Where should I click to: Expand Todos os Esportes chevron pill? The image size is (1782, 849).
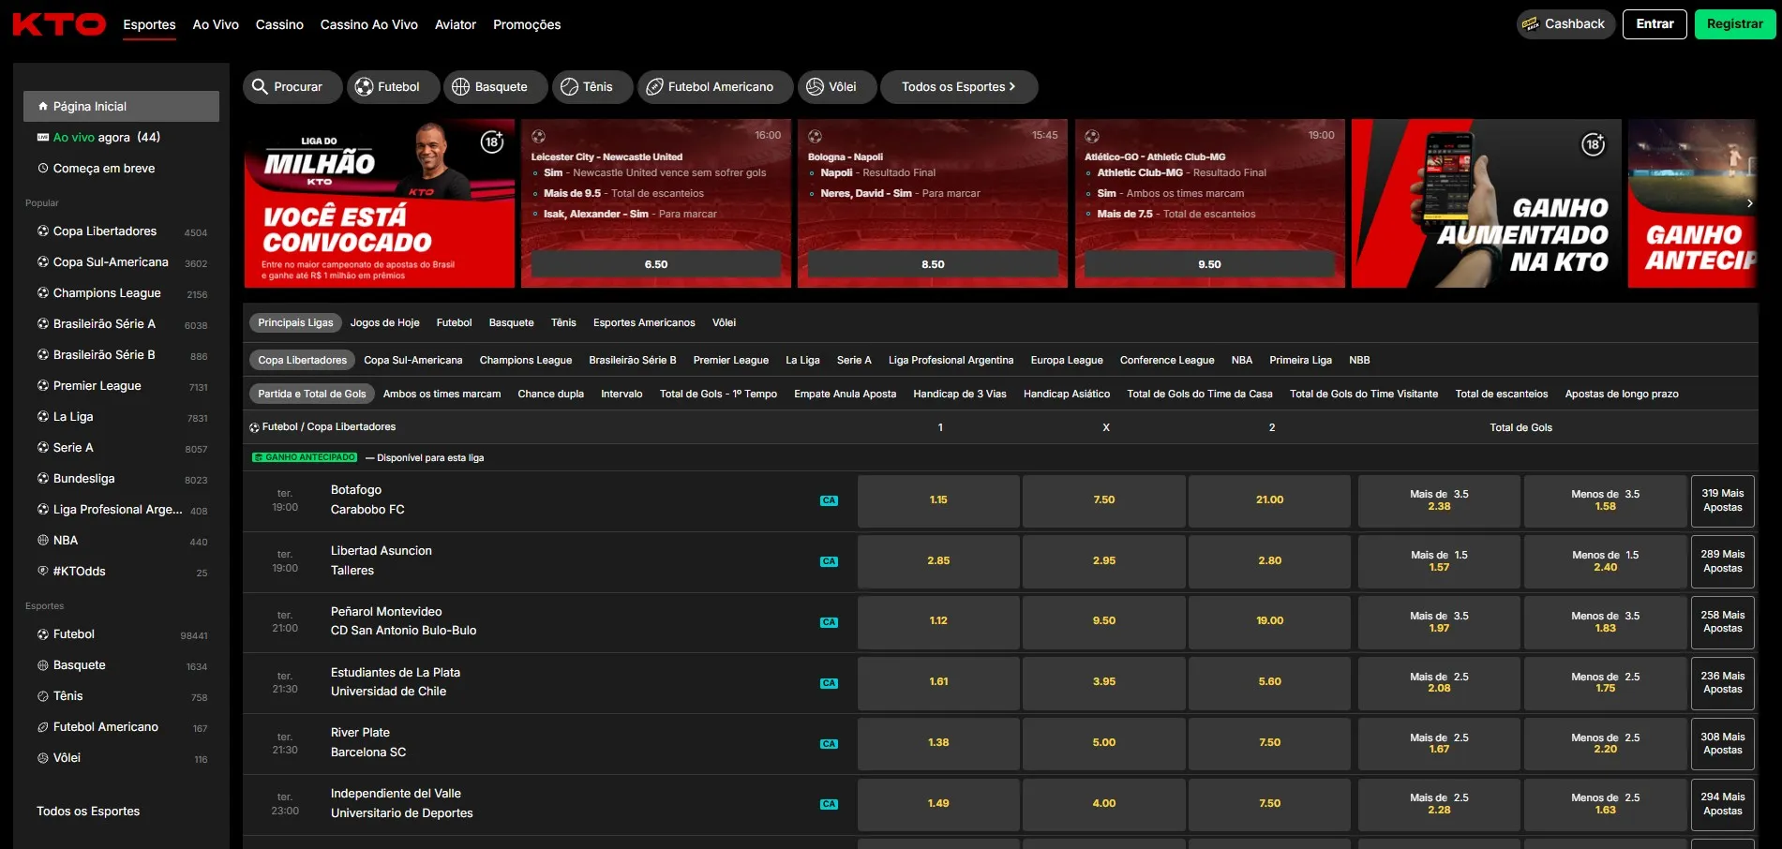point(958,87)
